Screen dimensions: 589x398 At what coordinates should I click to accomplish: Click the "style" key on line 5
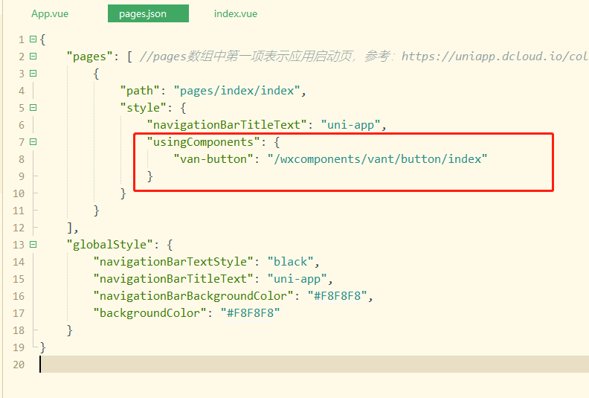coord(143,108)
